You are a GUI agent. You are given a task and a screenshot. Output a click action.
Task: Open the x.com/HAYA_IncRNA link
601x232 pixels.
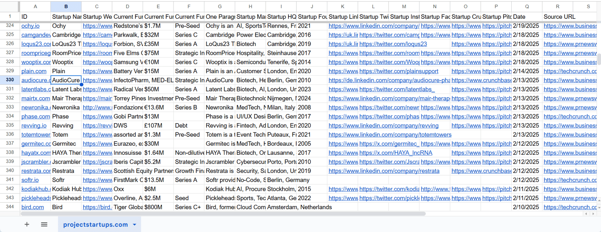point(395,152)
